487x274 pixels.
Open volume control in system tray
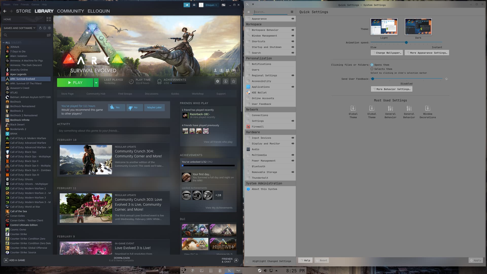point(265,270)
